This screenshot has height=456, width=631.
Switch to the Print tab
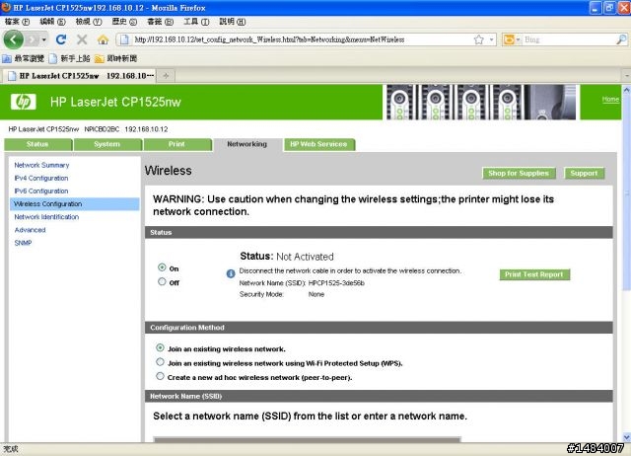(x=177, y=145)
